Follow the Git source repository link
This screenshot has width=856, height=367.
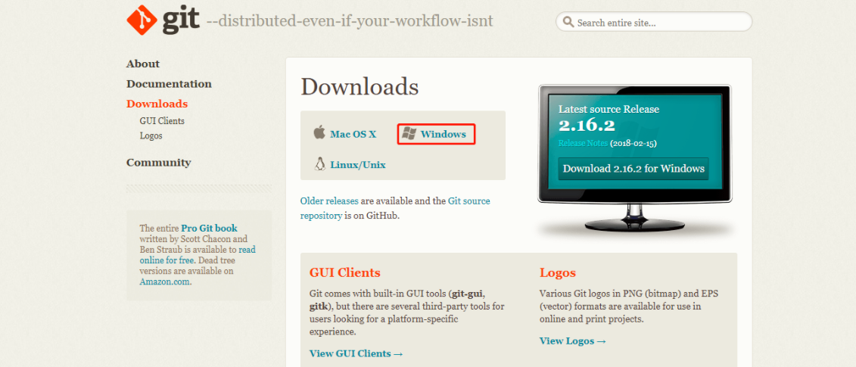395,208
